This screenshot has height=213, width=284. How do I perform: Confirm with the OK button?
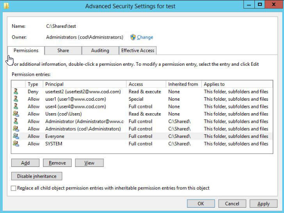click(201, 204)
